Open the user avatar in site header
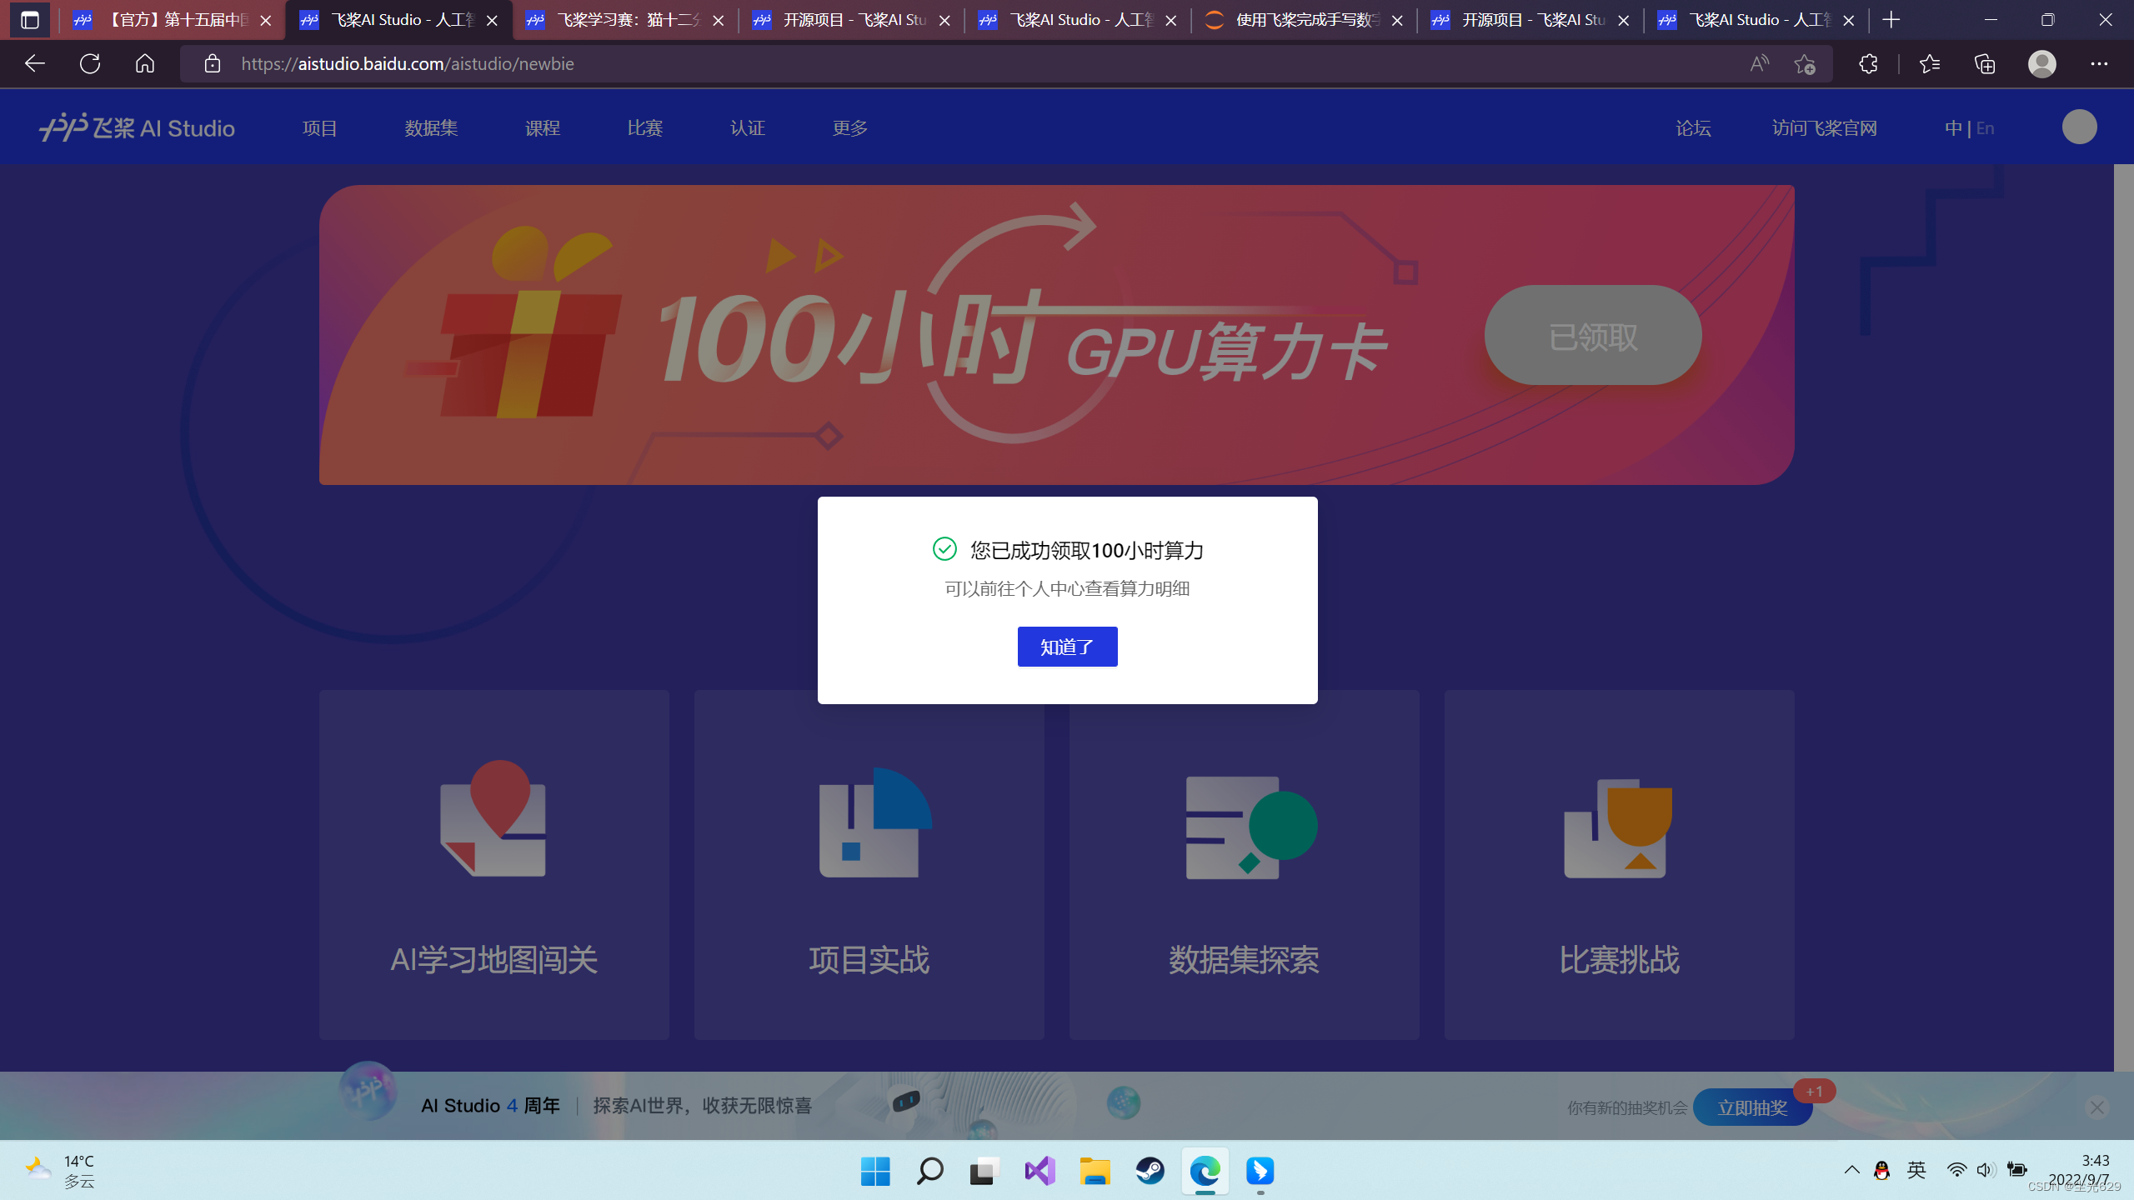Screen dimensions: 2134x1200 tap(2079, 127)
